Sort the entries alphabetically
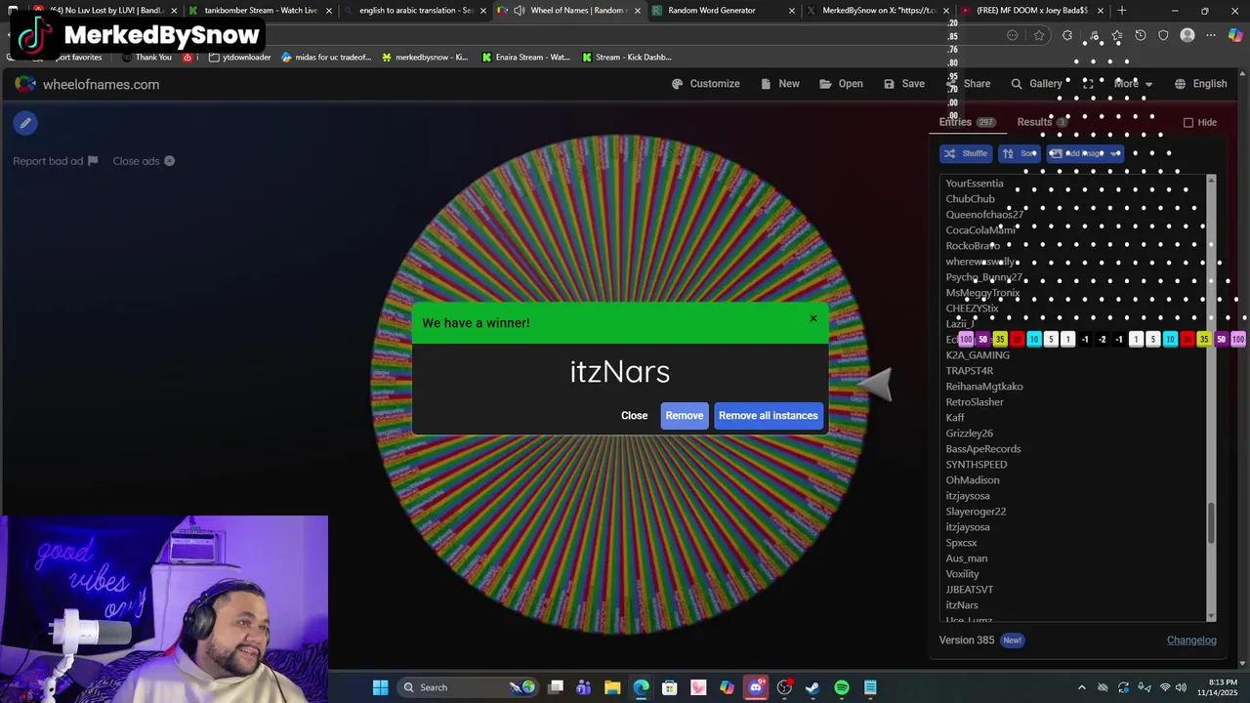The height and width of the screenshot is (703, 1250). pyautogui.click(x=1020, y=153)
